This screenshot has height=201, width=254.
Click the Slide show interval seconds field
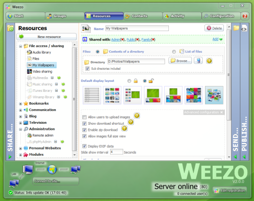pos(117,152)
